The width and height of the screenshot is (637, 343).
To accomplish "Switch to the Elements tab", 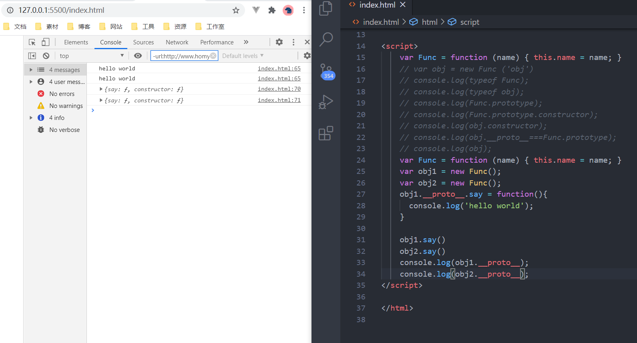I will pos(76,42).
